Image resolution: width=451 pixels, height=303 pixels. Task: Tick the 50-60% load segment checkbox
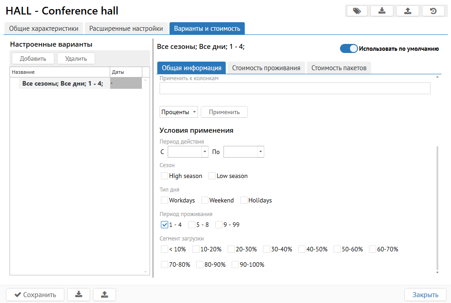(x=337, y=249)
